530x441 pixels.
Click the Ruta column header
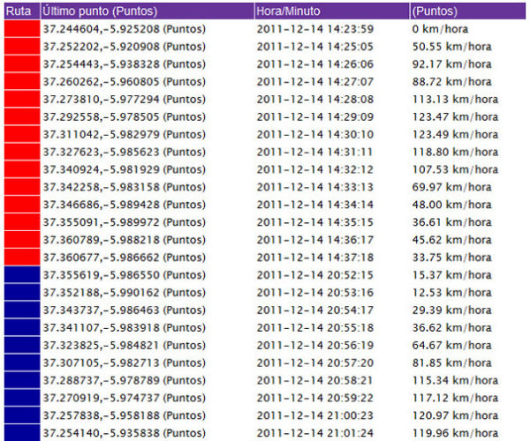click(19, 11)
